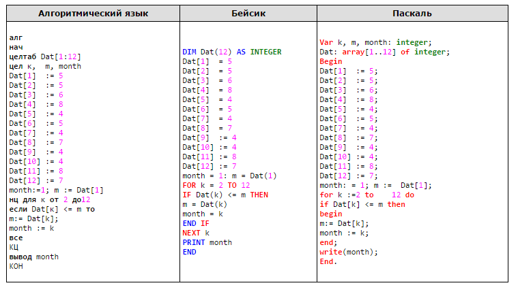The height and width of the screenshot is (294, 518).
Task: Click the 'Бейсик' column header
Action: [248, 14]
